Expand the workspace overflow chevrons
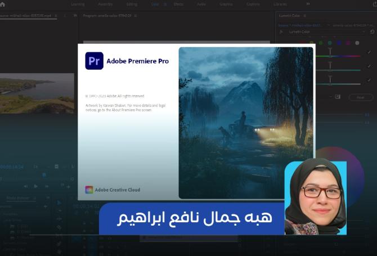 click(308, 4)
